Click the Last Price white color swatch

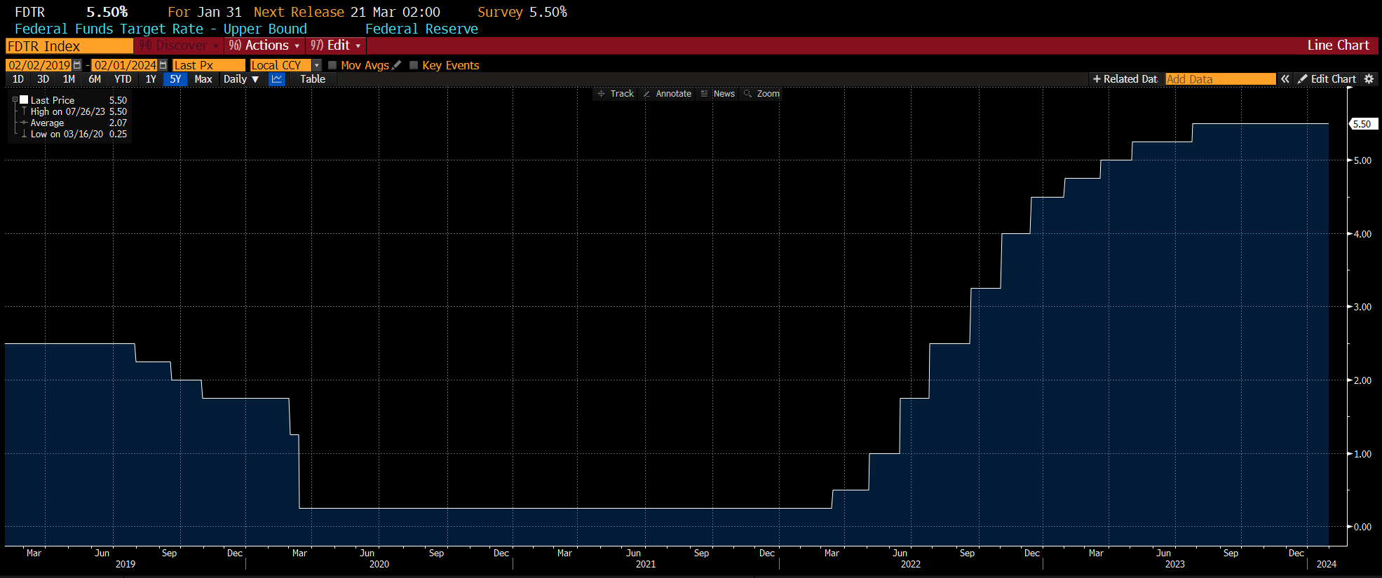24,99
